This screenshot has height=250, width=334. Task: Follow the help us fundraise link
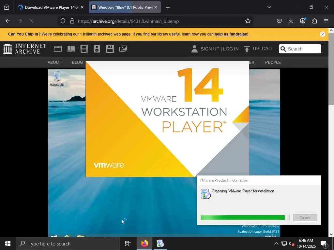pyautogui.click(x=231, y=34)
